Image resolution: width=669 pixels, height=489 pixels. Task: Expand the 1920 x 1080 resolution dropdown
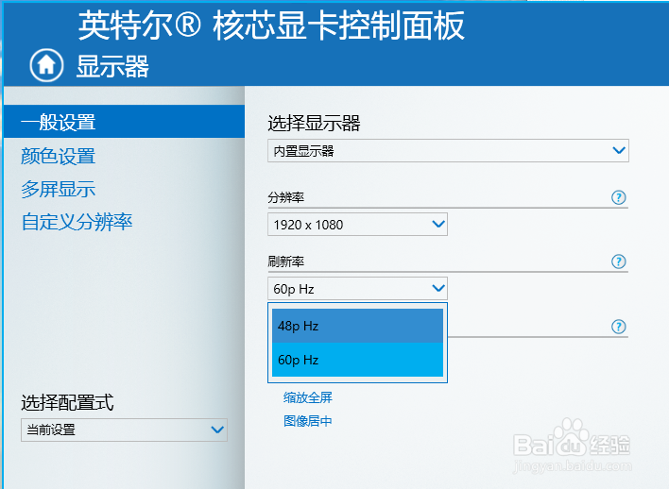(x=357, y=225)
